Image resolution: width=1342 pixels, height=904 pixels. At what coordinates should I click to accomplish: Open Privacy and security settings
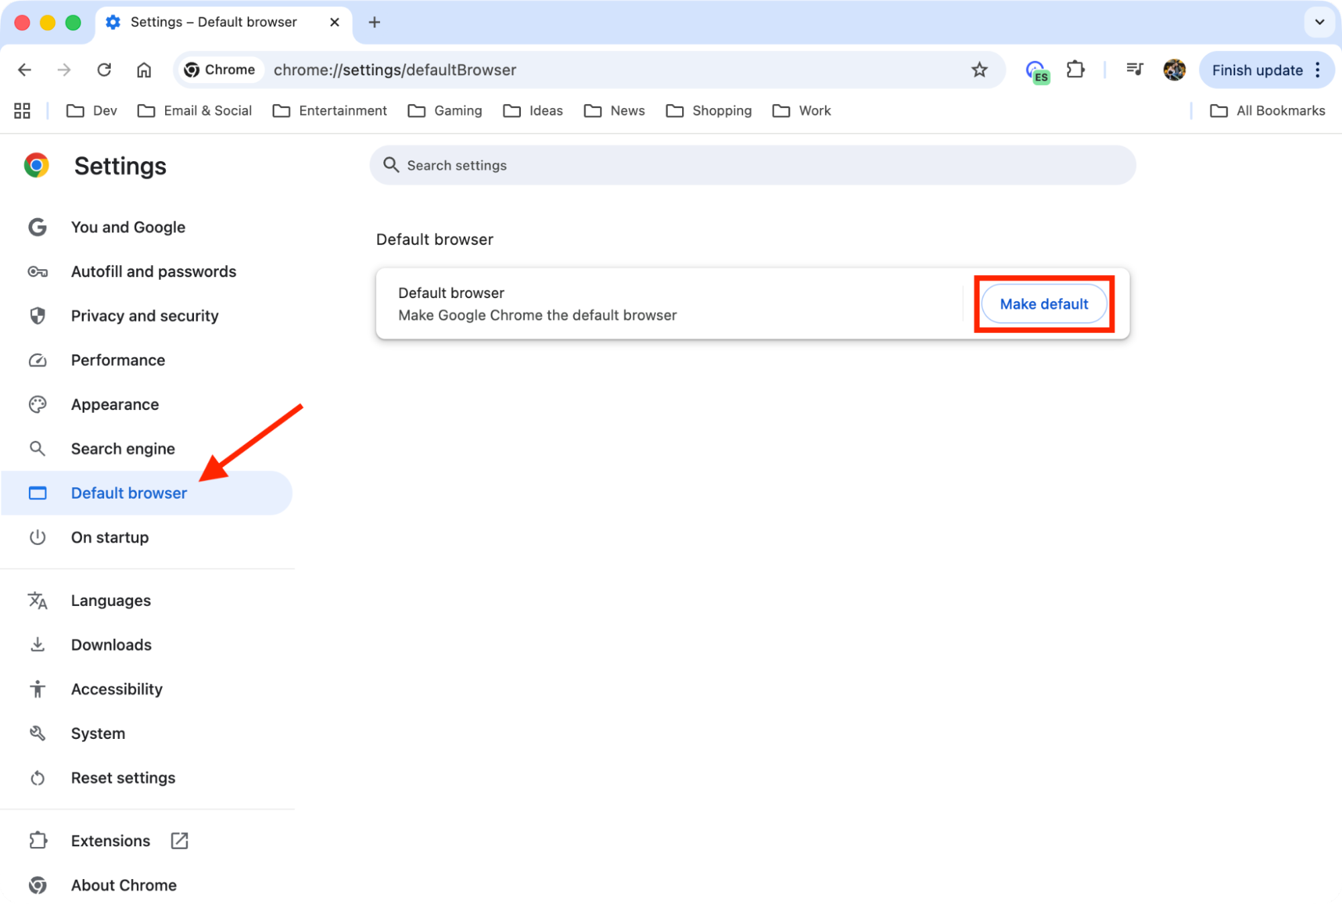point(144,315)
